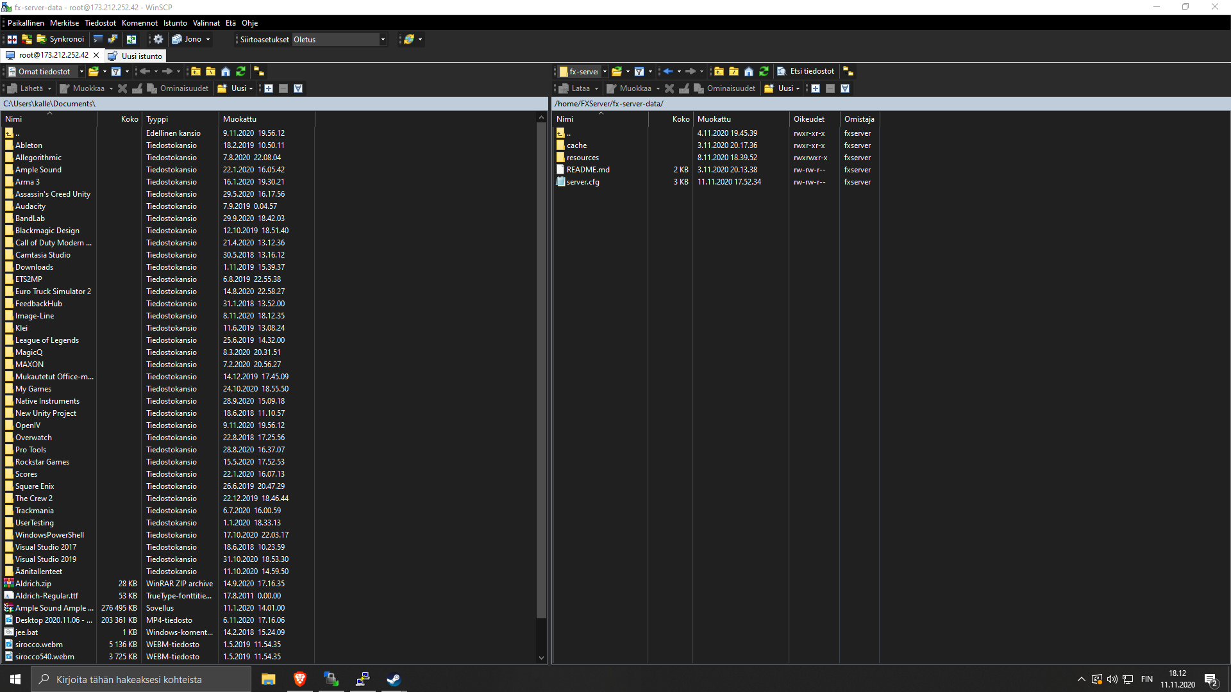Click the Synkronoi synchronize button

pos(60,39)
